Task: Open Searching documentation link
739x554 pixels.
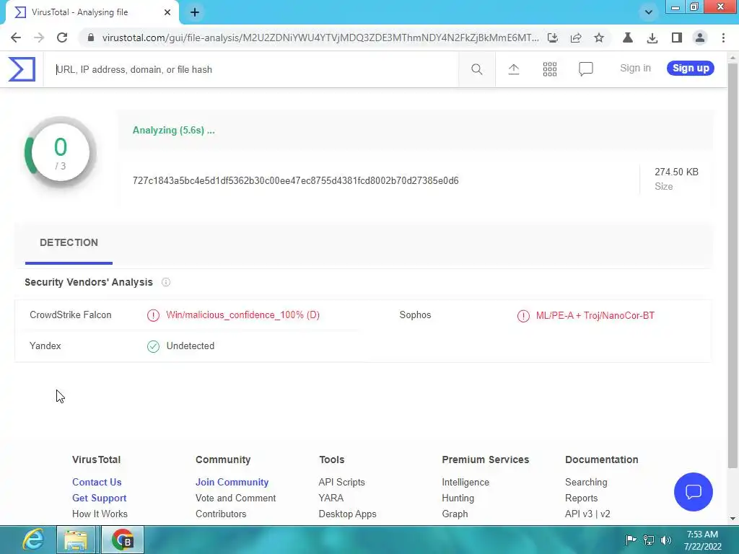Action: 586,483
